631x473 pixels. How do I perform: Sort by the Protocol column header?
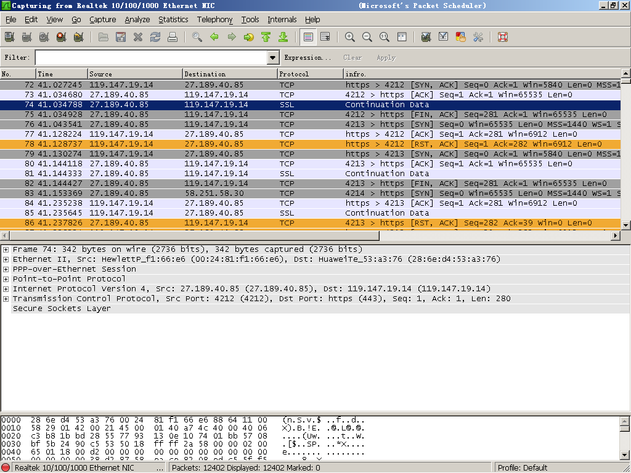[x=311, y=74]
